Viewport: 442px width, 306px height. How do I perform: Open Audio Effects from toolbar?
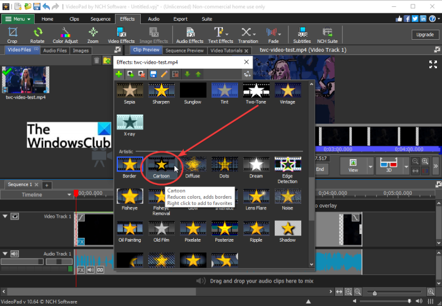click(189, 35)
